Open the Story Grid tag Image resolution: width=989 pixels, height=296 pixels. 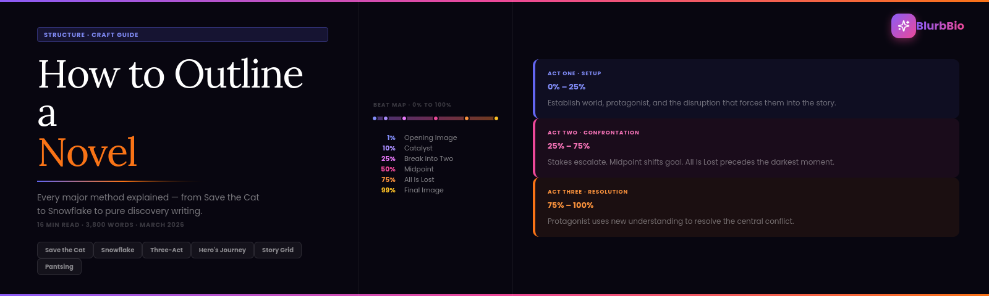pyautogui.click(x=278, y=250)
